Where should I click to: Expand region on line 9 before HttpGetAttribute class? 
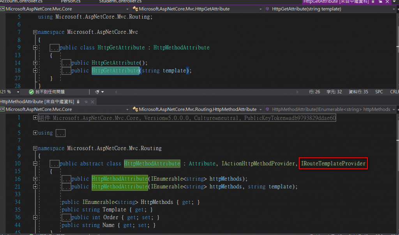point(35,47)
